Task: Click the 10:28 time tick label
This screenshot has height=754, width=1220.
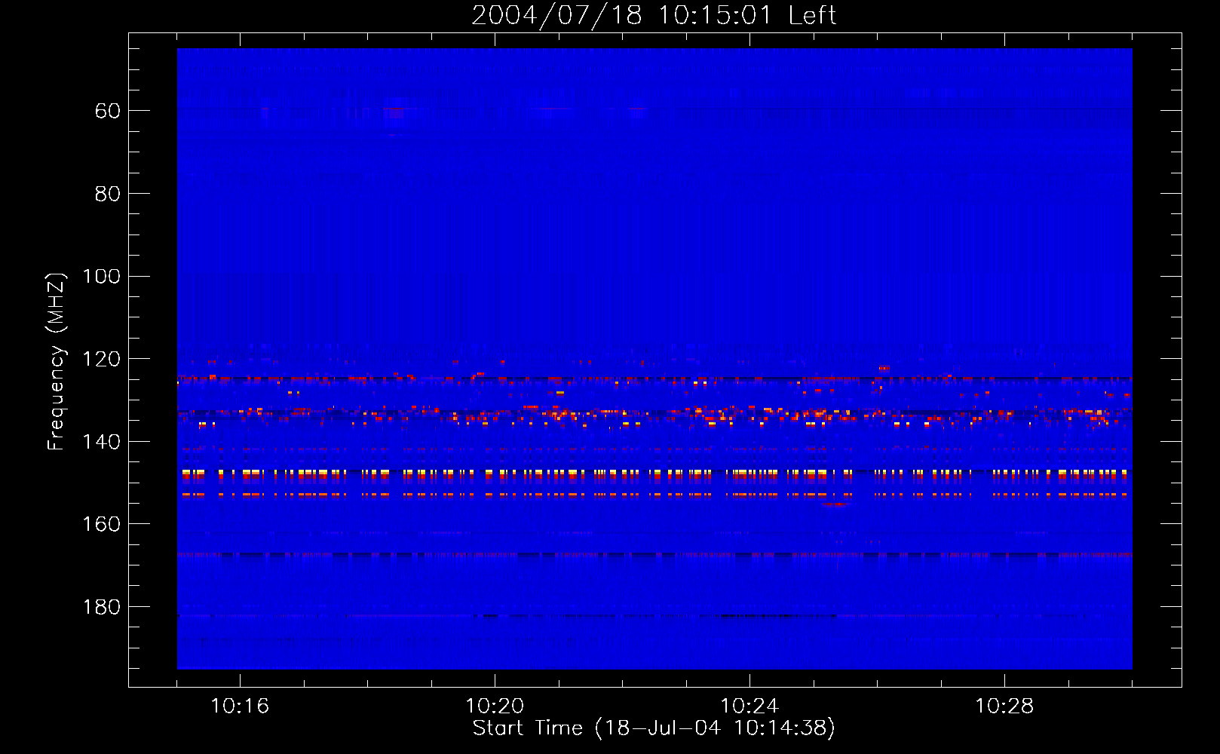Action: coord(1004,706)
